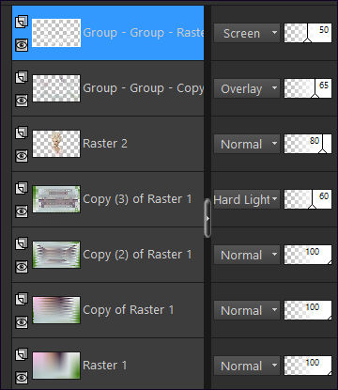Select the Copy of Raster 1 layer
The height and width of the screenshot is (390, 338).
coord(108,310)
